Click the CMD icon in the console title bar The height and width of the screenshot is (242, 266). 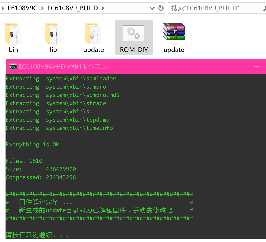point(12,66)
